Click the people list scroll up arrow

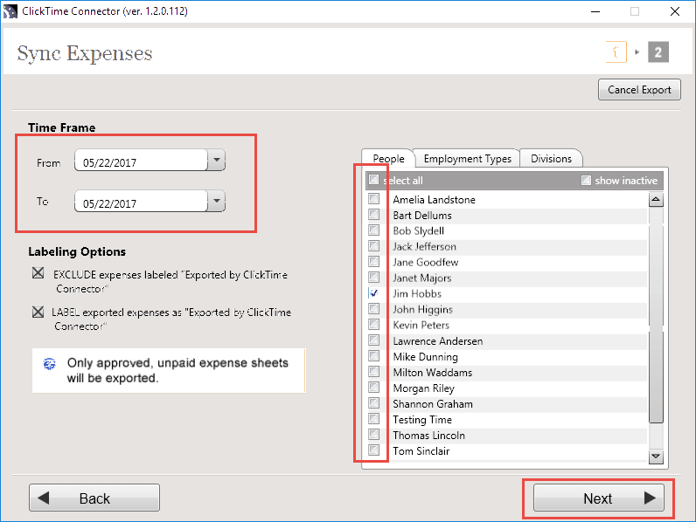click(656, 200)
